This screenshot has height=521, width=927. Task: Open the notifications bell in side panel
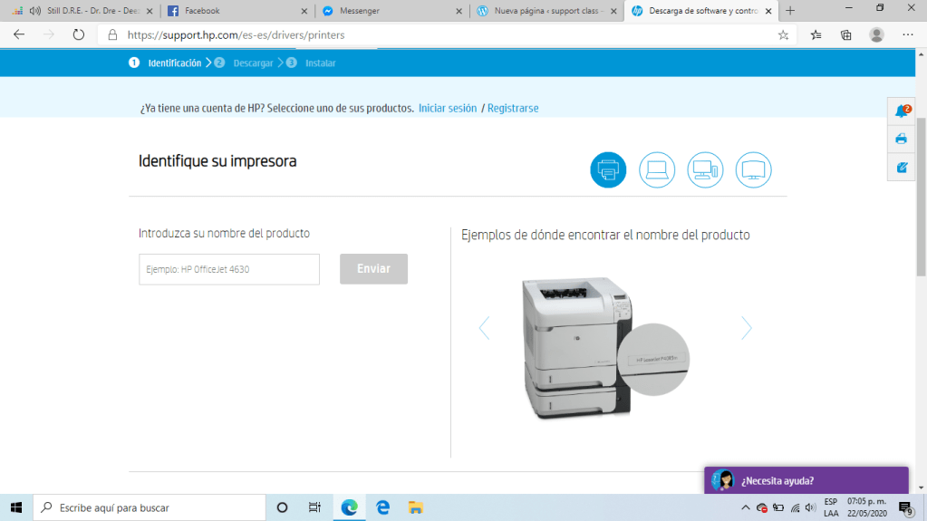pyautogui.click(x=902, y=111)
